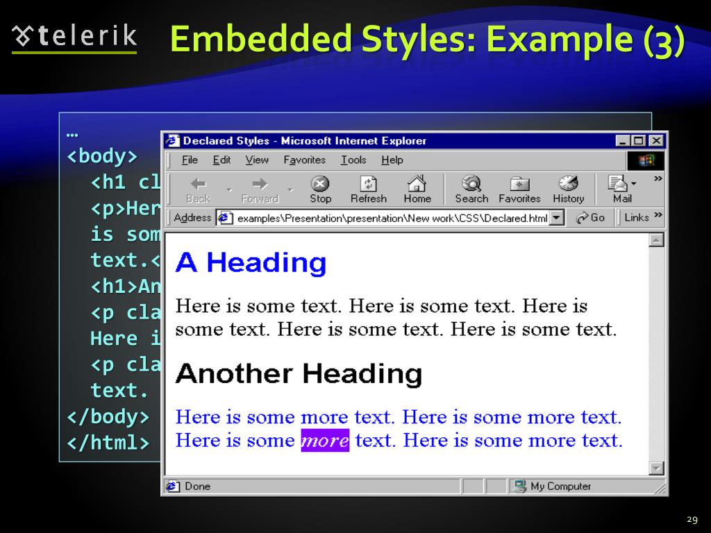Open the Favorites folder toolbar icon

519,185
